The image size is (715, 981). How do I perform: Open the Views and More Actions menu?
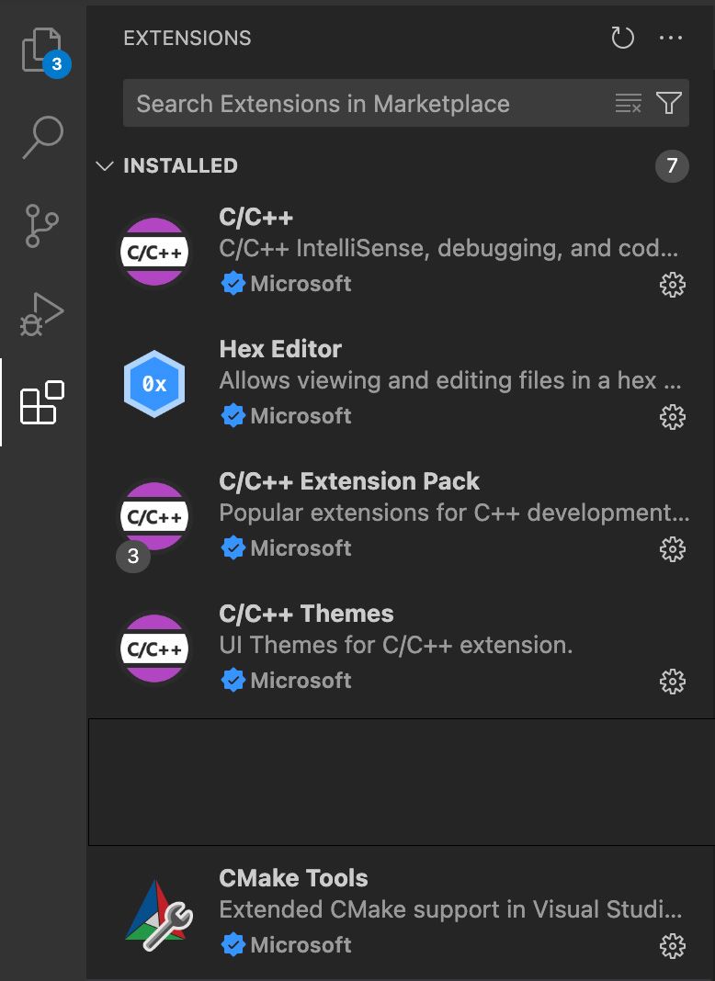(x=671, y=38)
